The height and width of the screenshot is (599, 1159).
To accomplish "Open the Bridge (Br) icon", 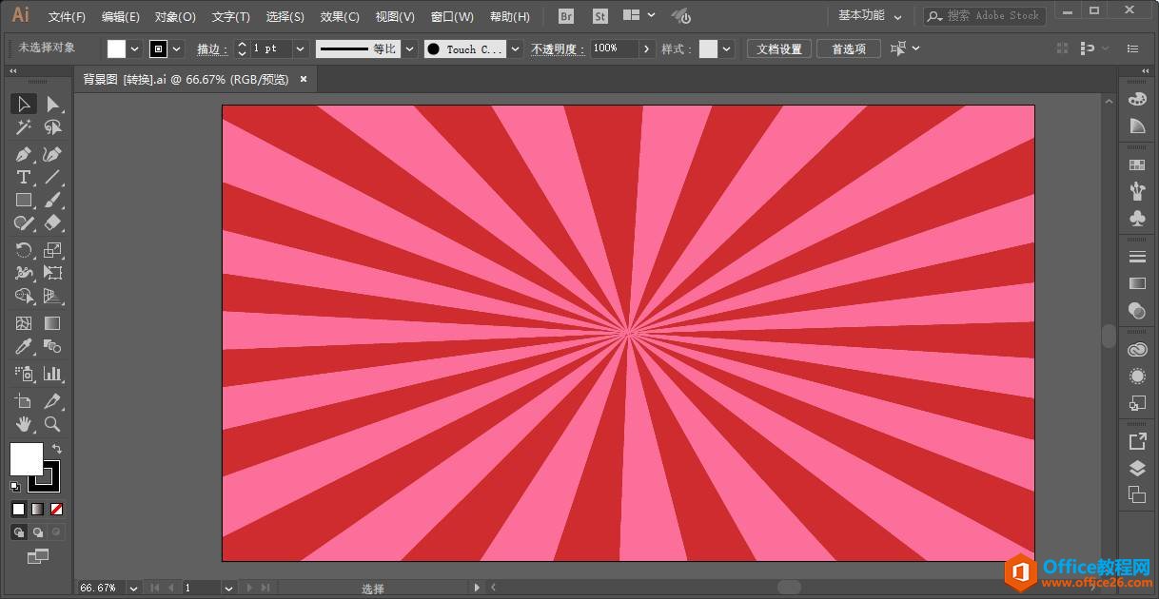I will pos(566,16).
